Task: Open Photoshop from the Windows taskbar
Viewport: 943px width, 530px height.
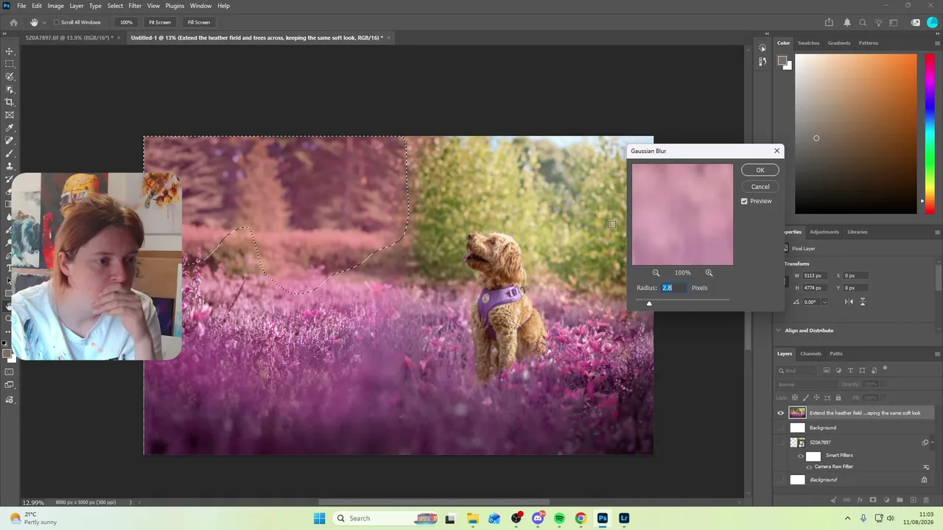Action: [603, 518]
